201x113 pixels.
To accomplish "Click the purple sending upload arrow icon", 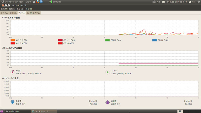I will click(x=108, y=102).
